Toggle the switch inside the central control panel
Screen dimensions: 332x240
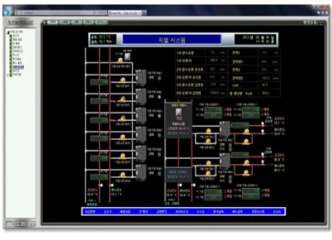point(179,111)
